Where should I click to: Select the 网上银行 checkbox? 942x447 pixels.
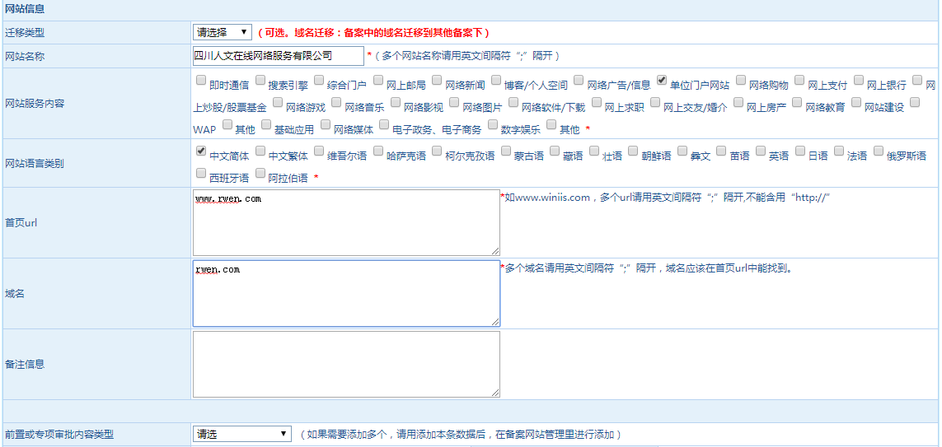859,81
